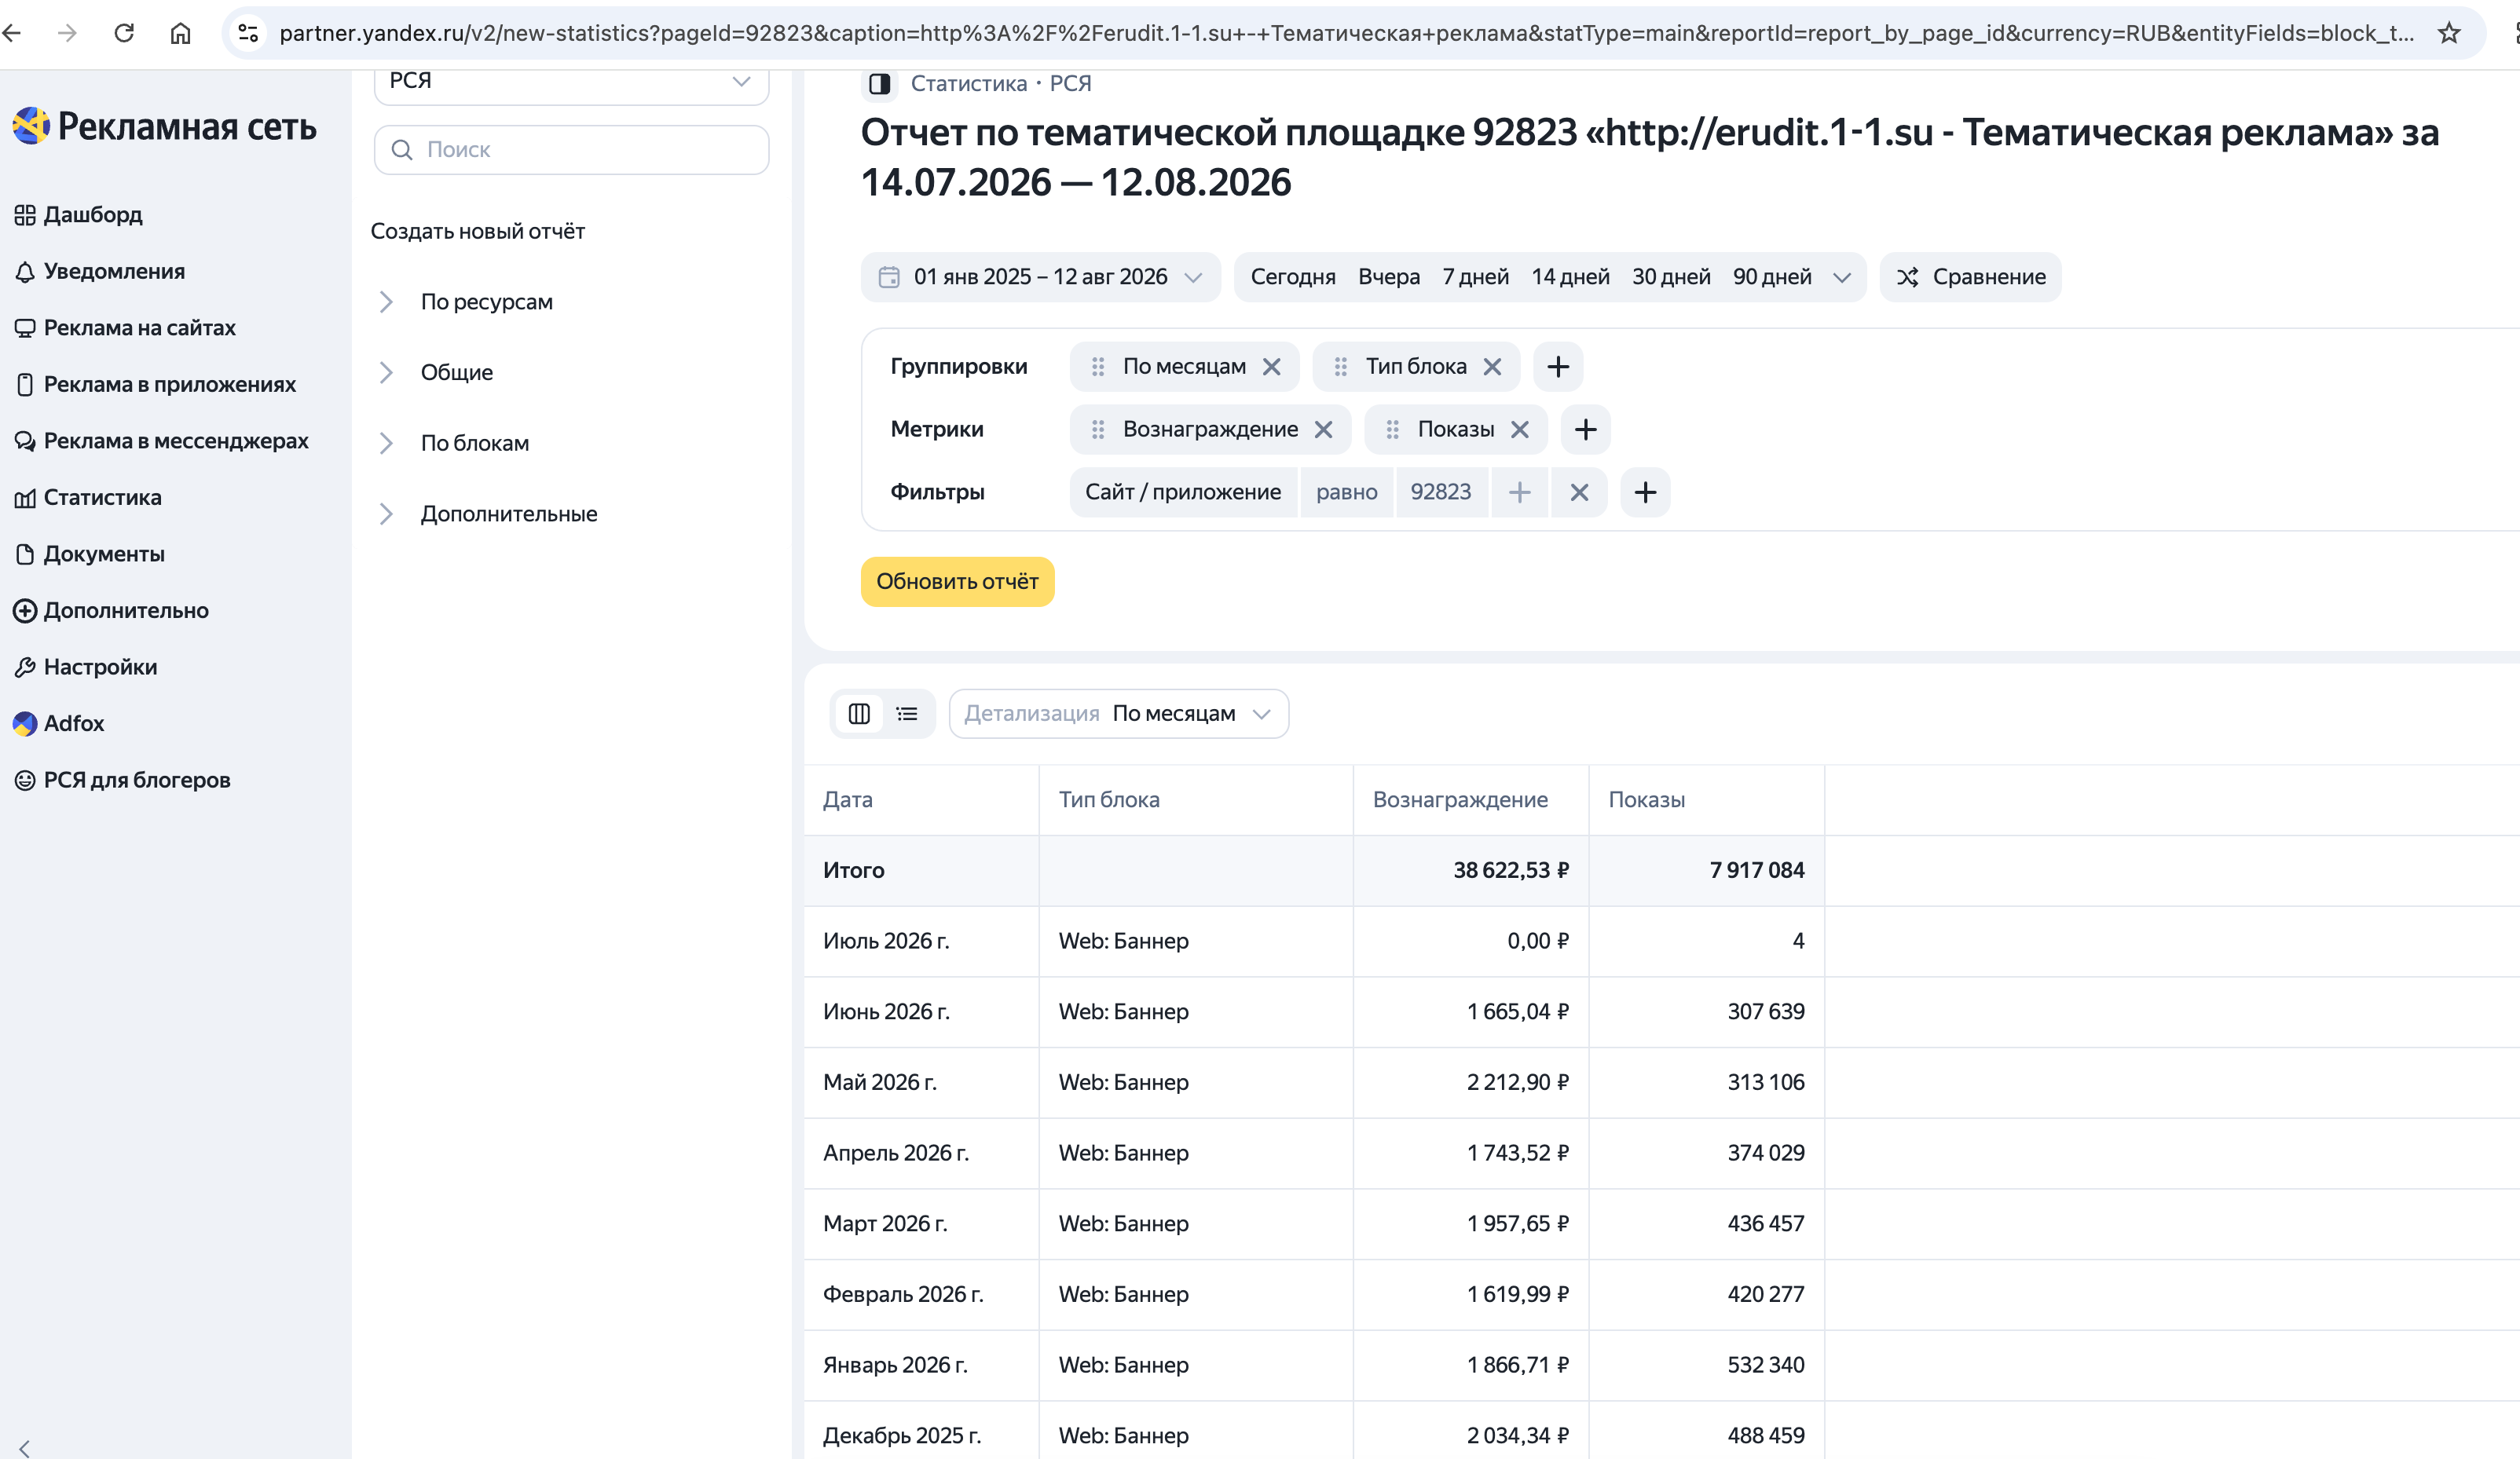This screenshot has height=1459, width=2520.
Task: Click the browser forward arrow
Action: [x=67, y=33]
